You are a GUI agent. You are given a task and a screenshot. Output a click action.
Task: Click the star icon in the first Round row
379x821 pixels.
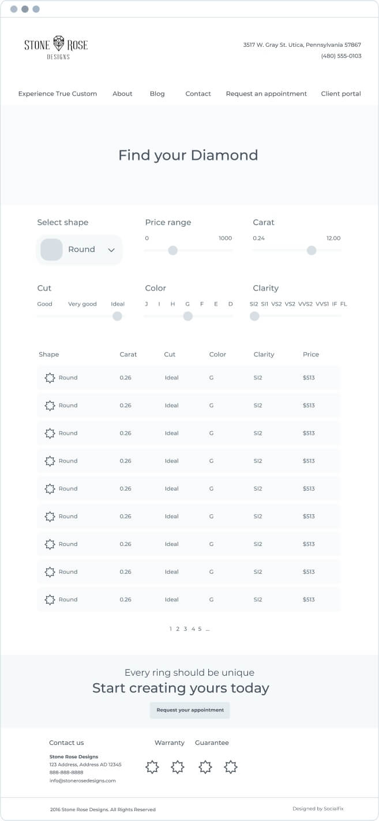(50, 378)
